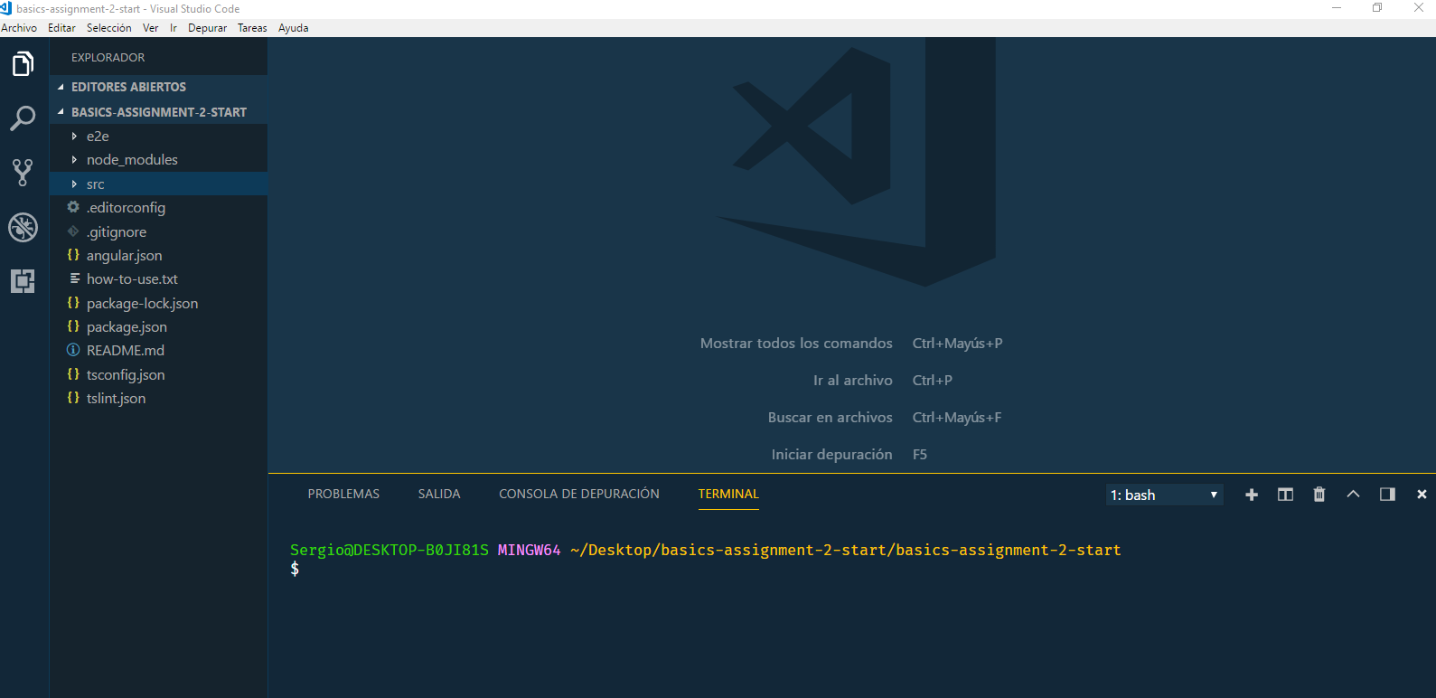Click the Iniciar depuración hint
This screenshot has height=698, width=1436.
tap(831, 454)
